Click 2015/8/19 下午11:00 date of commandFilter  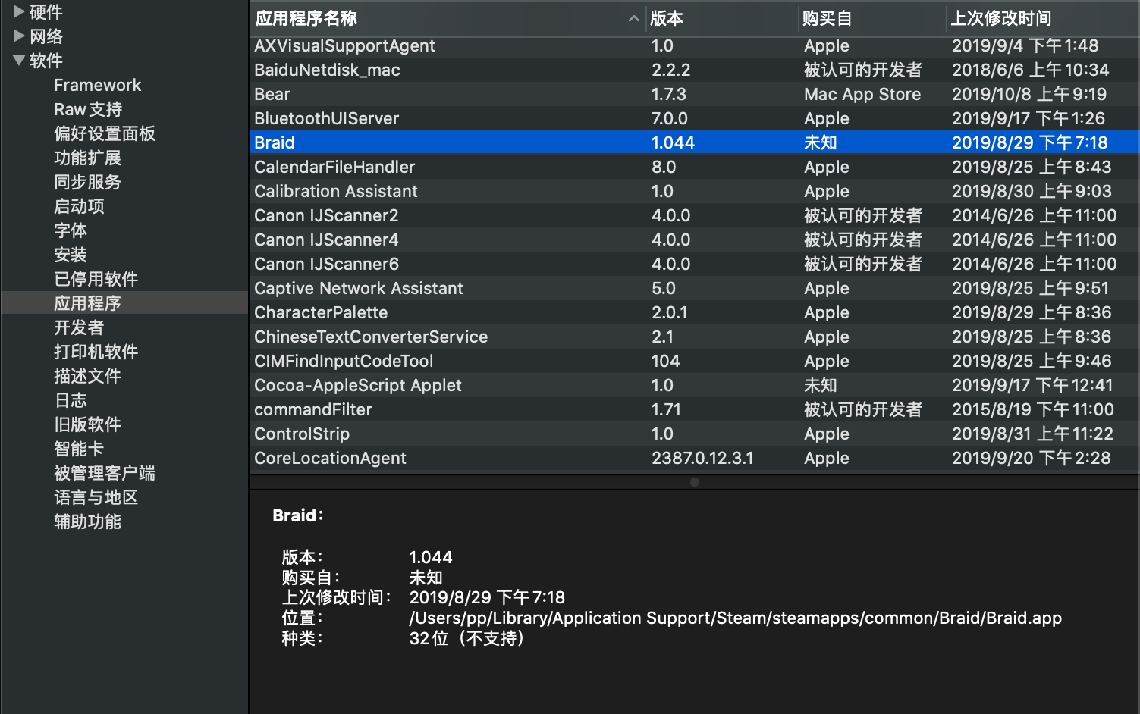[1032, 409]
